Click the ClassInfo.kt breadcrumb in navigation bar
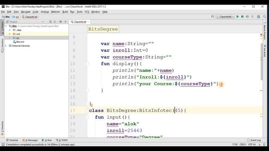Viewport: 269px width, 151px height. 30,17
